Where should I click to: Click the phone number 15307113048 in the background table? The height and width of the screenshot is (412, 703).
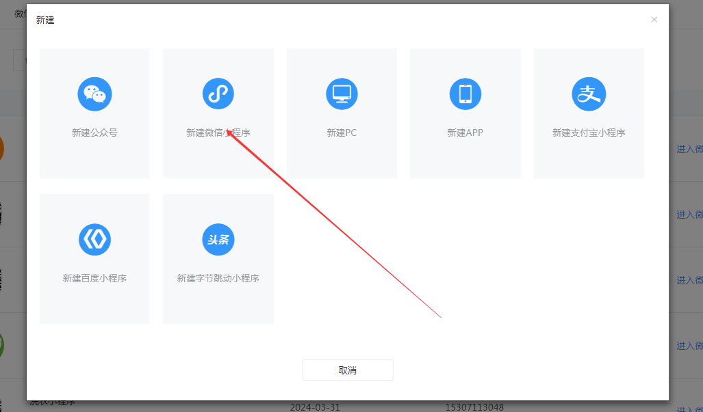(474, 407)
